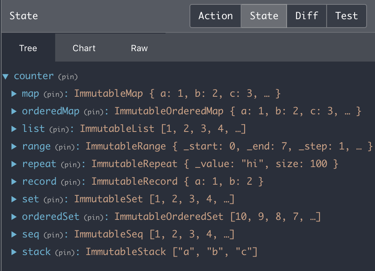Open the Diff tab
The width and height of the screenshot is (375, 271).
306,16
